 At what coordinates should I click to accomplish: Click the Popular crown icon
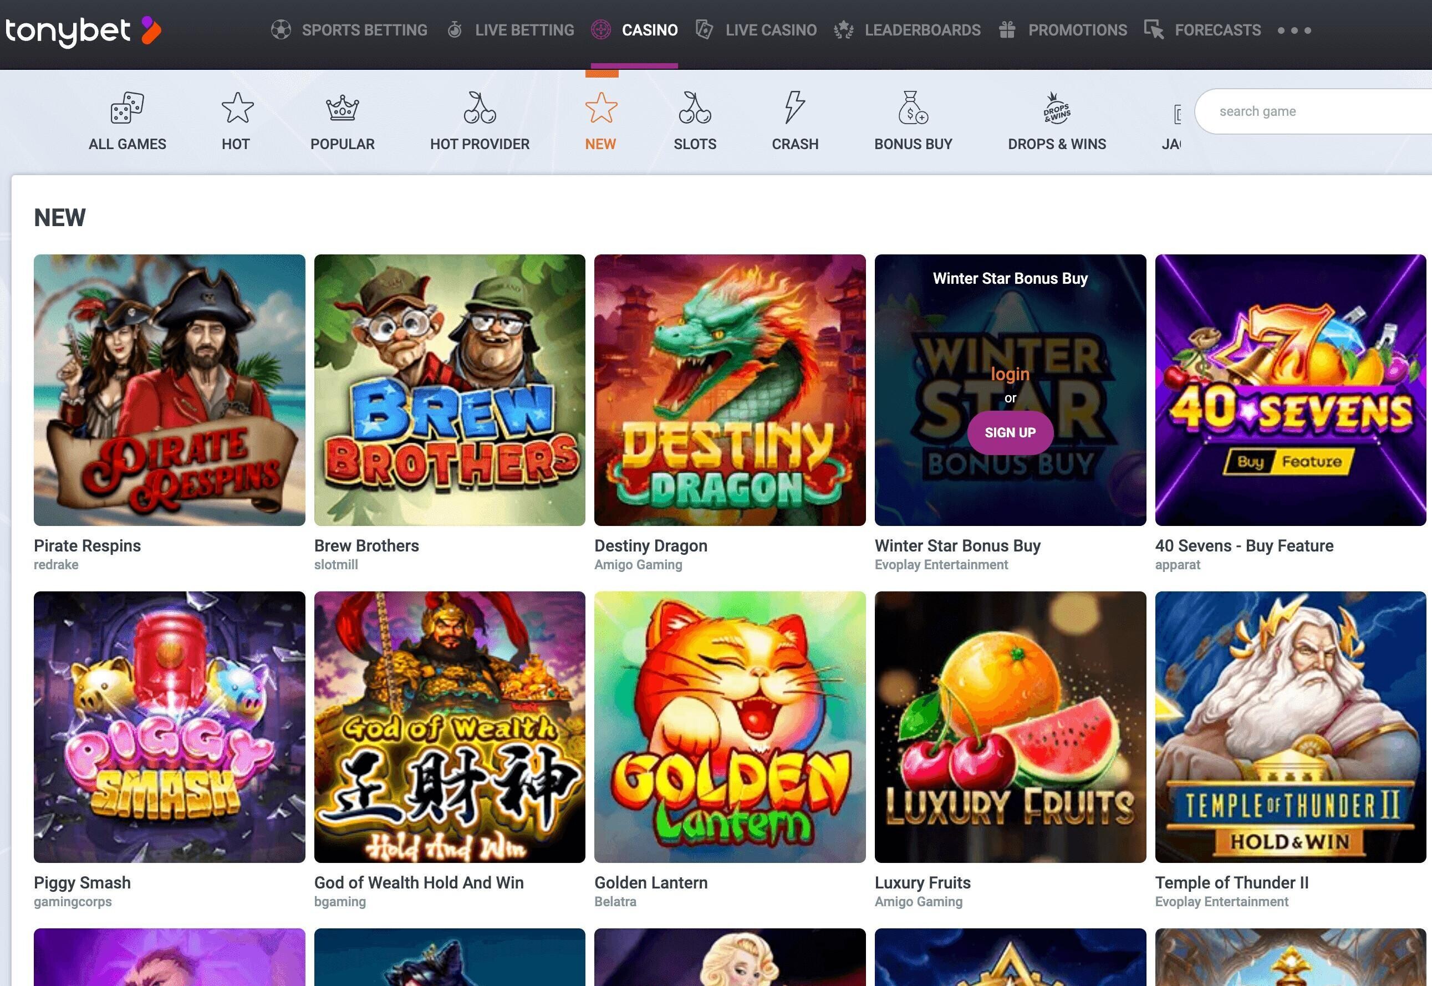point(342,108)
